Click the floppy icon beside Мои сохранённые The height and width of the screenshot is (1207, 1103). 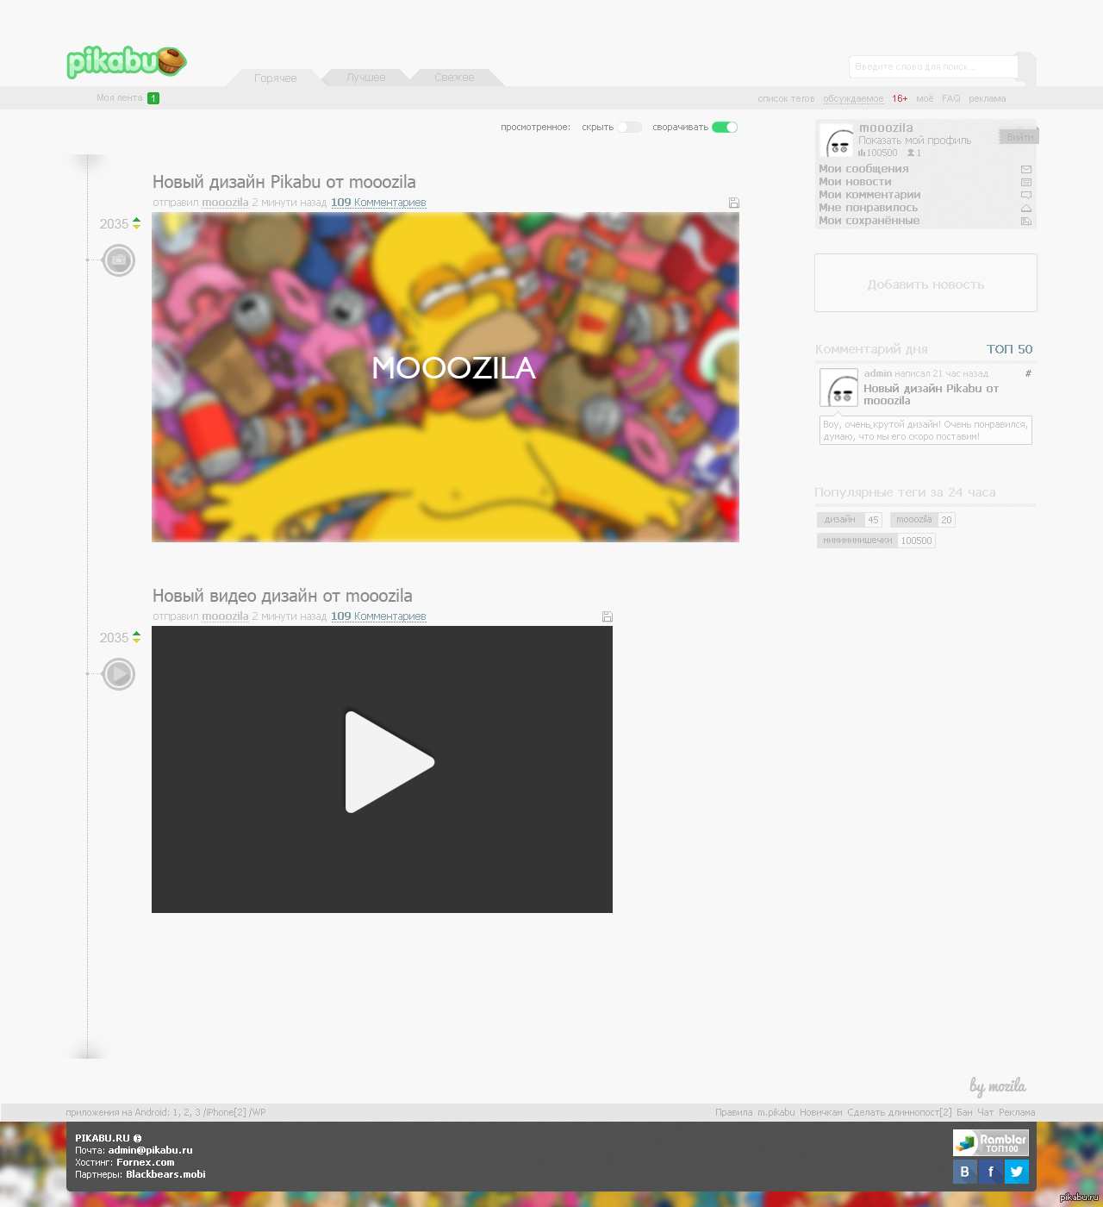[x=1025, y=221]
